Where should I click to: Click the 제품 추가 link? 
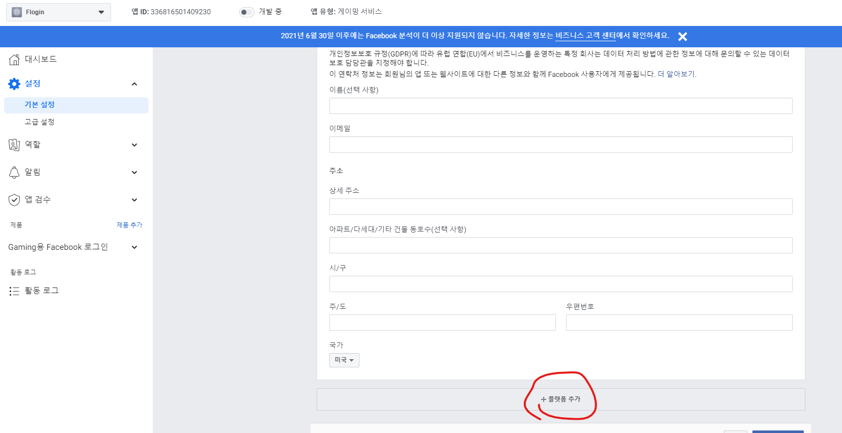(129, 225)
